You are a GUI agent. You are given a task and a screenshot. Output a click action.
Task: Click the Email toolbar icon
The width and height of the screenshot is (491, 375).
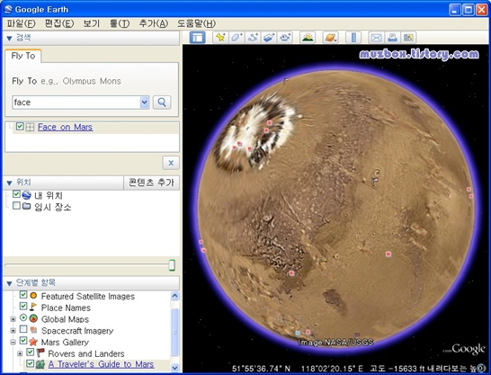coord(376,38)
